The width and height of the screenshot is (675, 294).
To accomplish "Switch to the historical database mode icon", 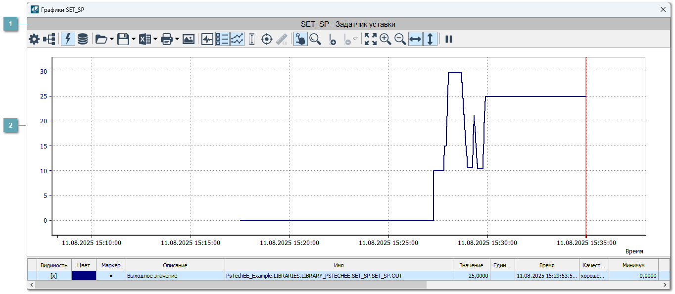I will 83,40.
